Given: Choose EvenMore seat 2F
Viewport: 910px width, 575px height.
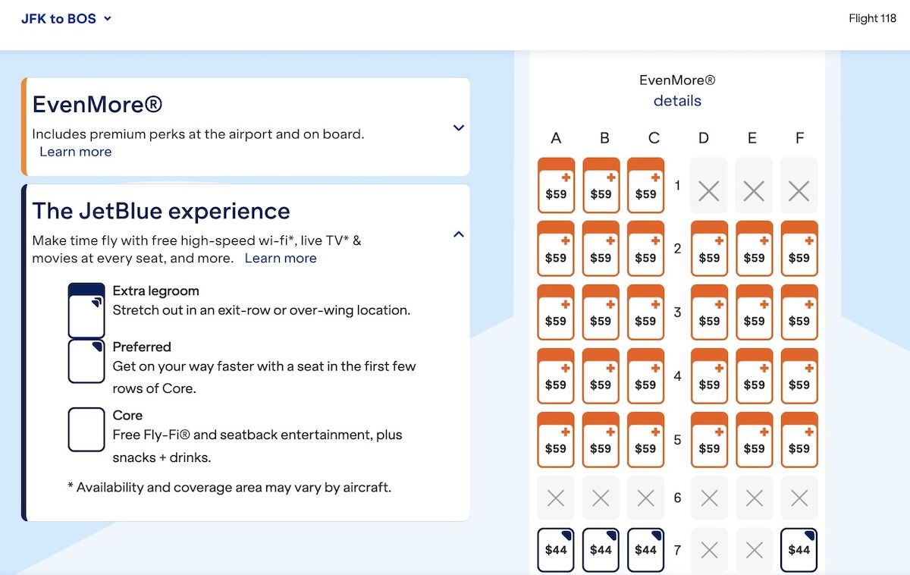Looking at the screenshot, I should [x=799, y=250].
